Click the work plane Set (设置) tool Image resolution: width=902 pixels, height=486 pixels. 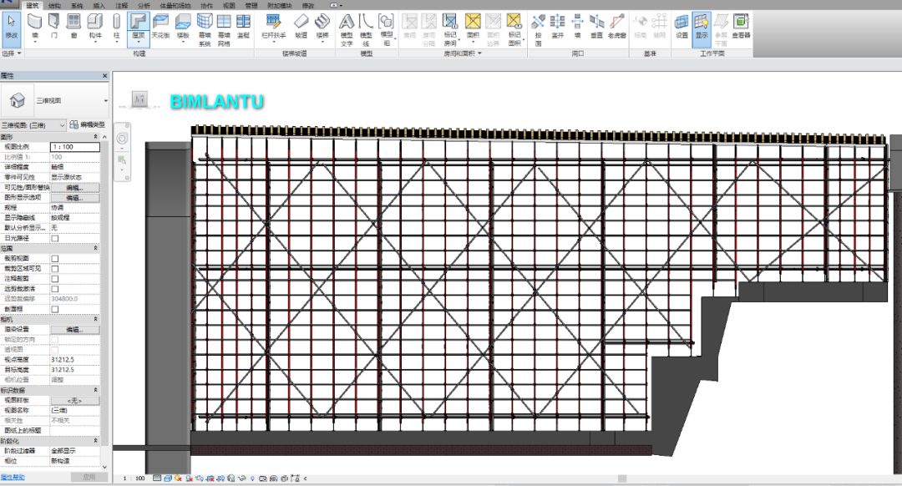coord(682,27)
